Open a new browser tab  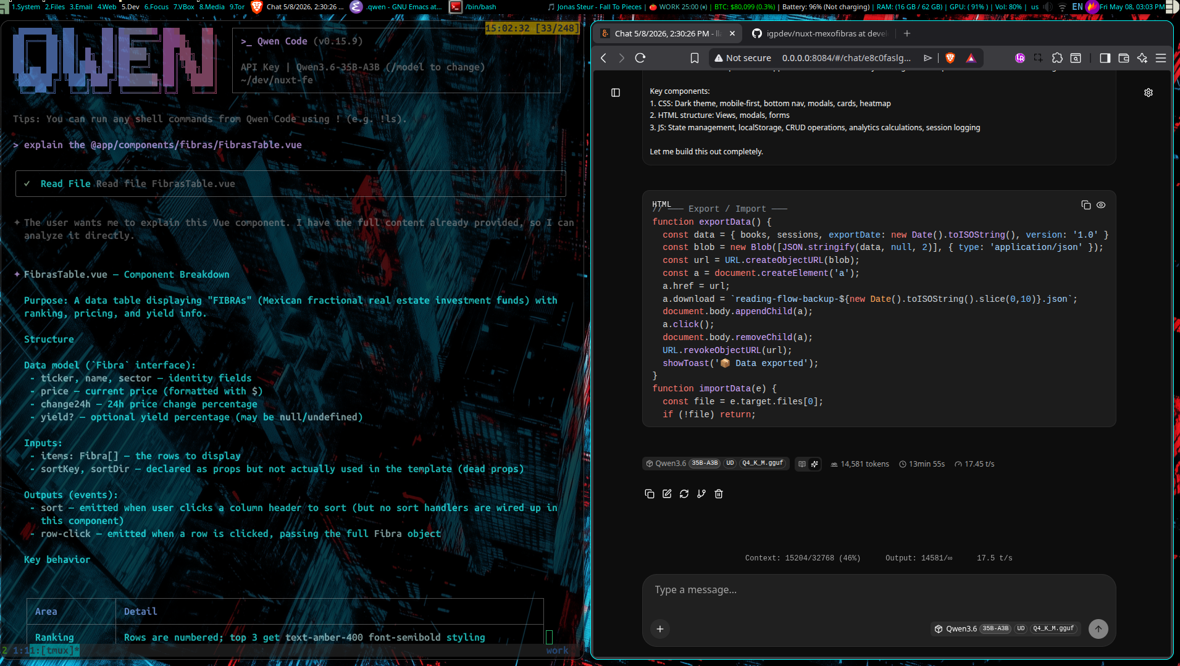(x=907, y=33)
